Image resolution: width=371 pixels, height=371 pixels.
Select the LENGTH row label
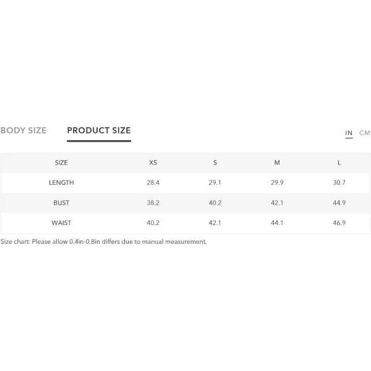pyautogui.click(x=61, y=182)
